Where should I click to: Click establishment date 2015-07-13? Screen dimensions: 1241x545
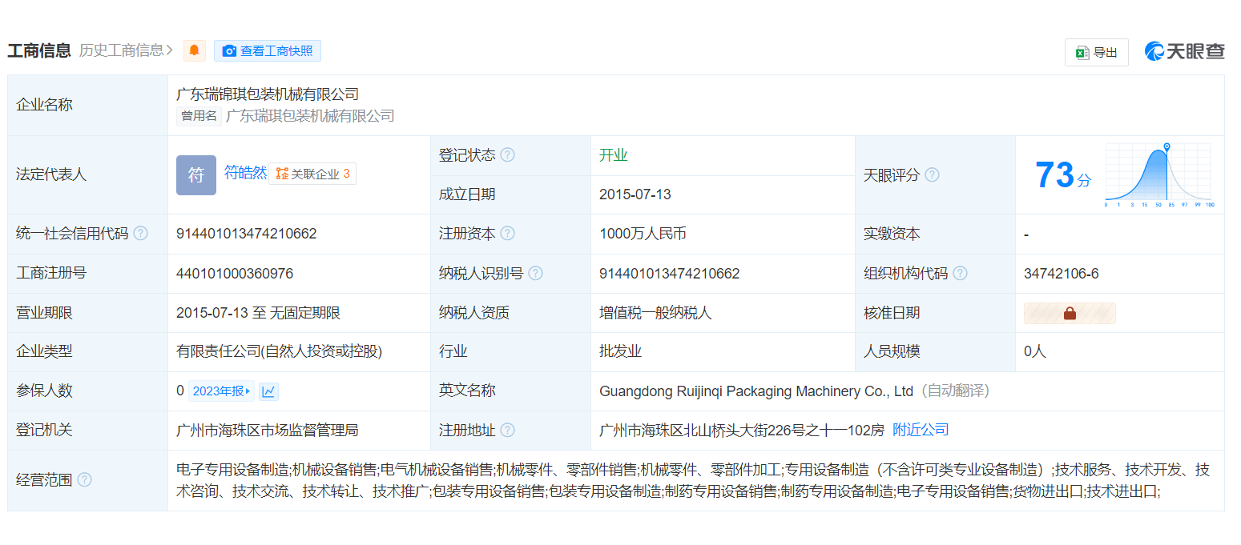pos(635,194)
